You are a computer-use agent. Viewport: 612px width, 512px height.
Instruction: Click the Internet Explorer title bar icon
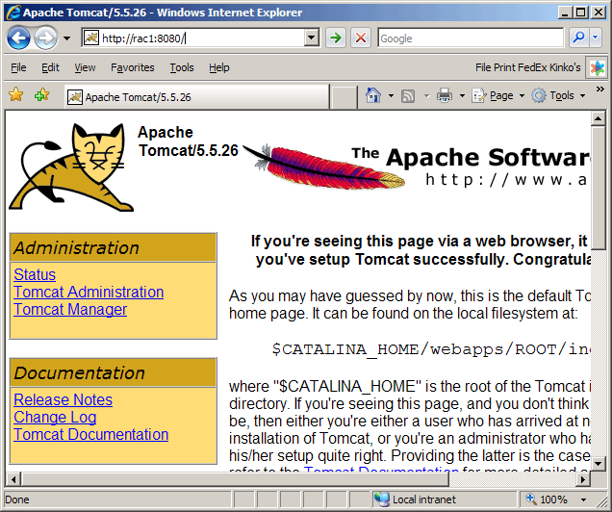(13, 13)
